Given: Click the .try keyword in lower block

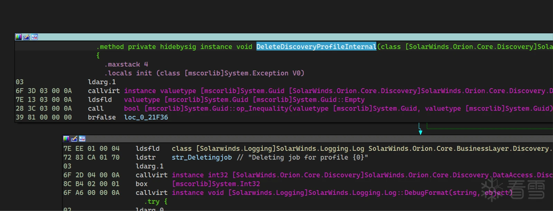Looking at the screenshot, I should tap(152, 202).
